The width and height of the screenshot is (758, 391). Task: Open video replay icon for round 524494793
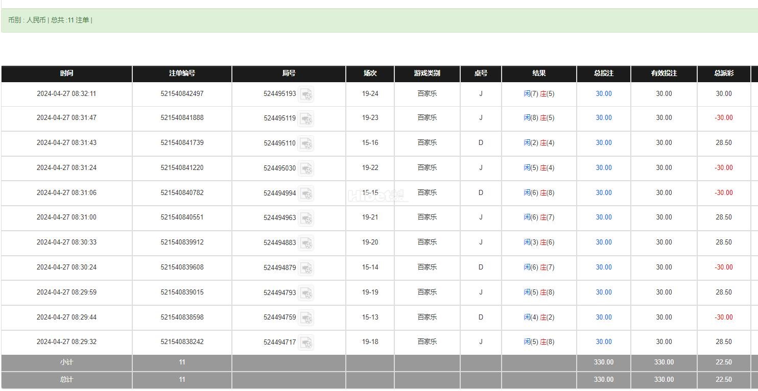click(306, 293)
